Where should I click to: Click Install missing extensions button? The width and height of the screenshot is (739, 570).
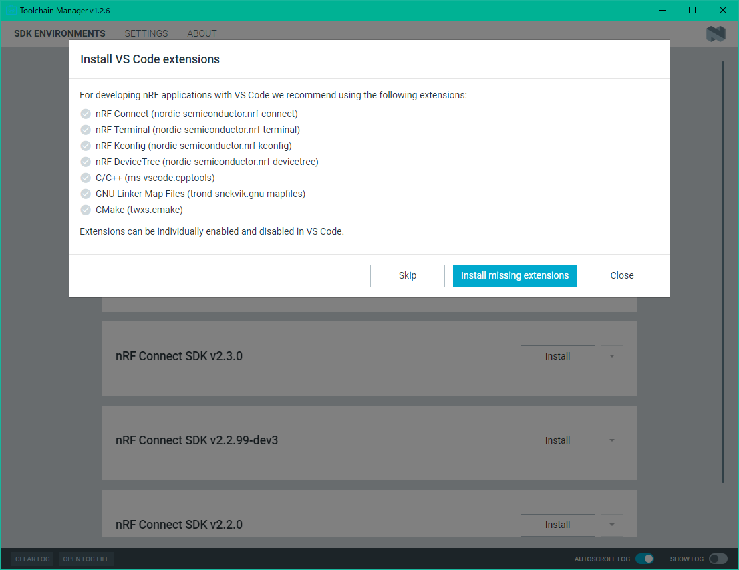[x=514, y=276]
